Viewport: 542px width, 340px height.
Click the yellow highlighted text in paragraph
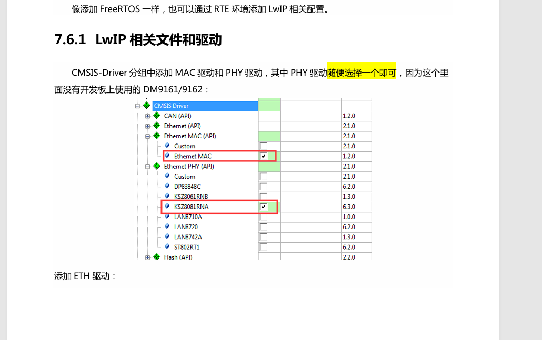(x=362, y=73)
